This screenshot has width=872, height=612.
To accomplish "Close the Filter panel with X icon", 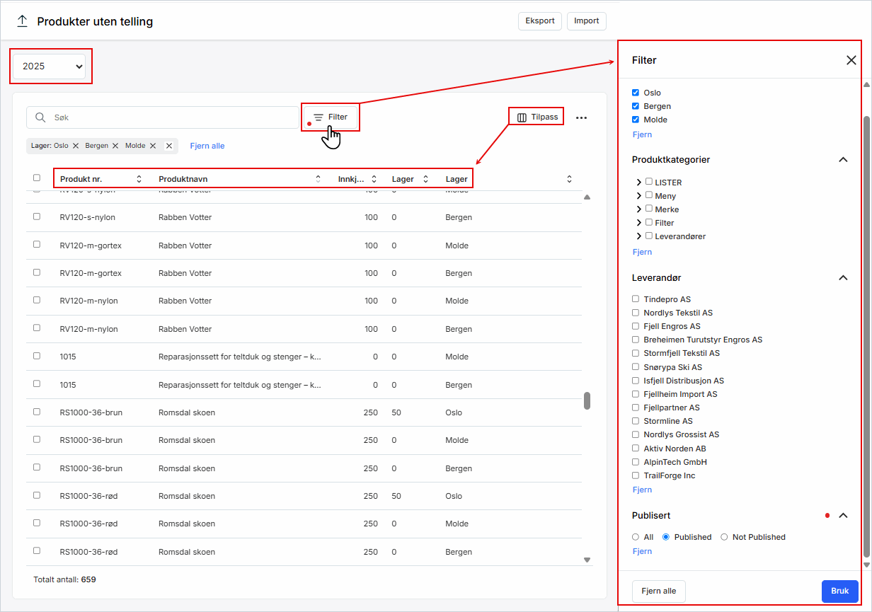I will coord(851,60).
